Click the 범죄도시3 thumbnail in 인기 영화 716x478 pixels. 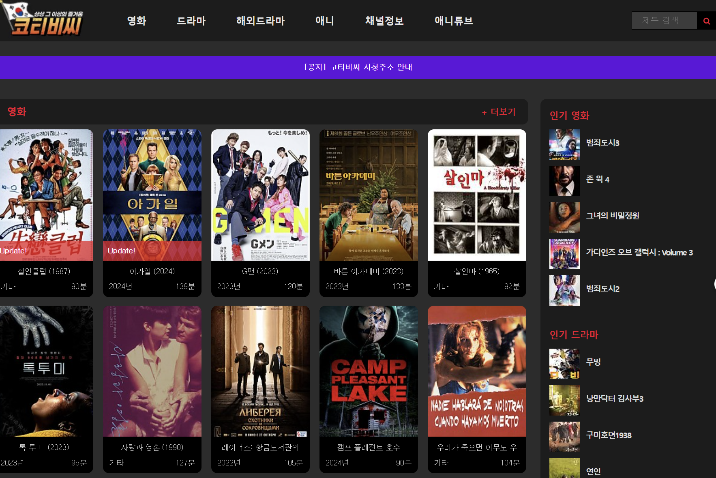coord(564,144)
